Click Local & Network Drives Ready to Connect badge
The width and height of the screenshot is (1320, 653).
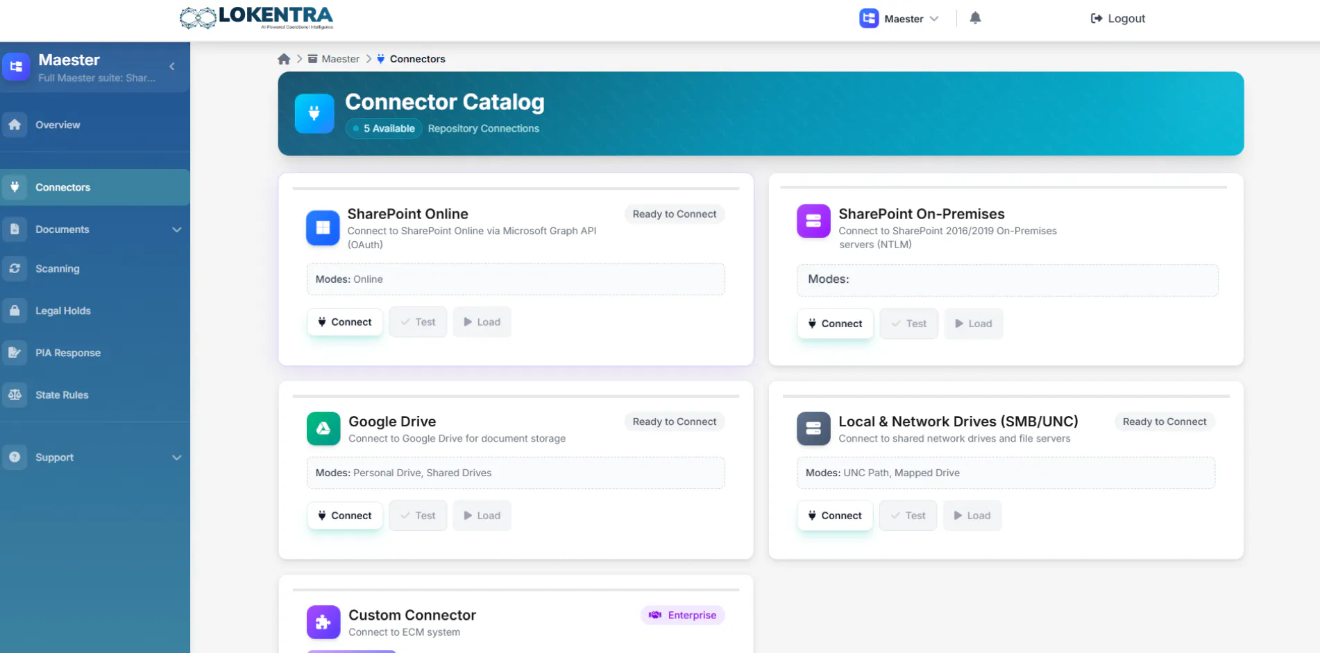click(1165, 421)
